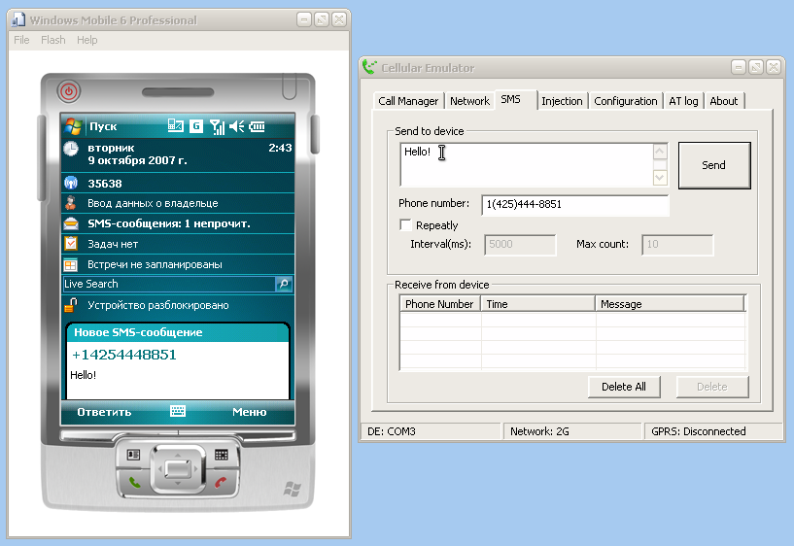Viewport: 794px width, 546px height.
Task: Click the Interval(ms) field
Action: point(520,245)
